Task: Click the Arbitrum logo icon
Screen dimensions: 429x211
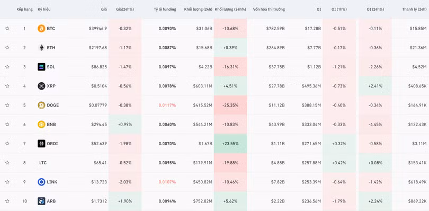Action: click(41, 201)
